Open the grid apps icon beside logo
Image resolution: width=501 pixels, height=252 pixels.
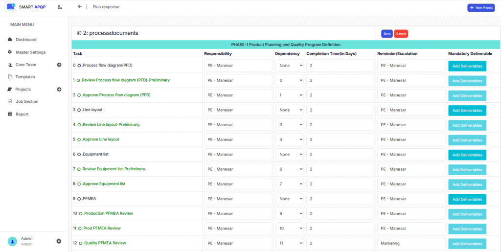coord(60,7)
